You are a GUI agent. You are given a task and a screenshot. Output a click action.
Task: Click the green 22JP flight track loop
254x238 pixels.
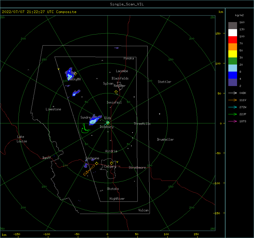85,129
